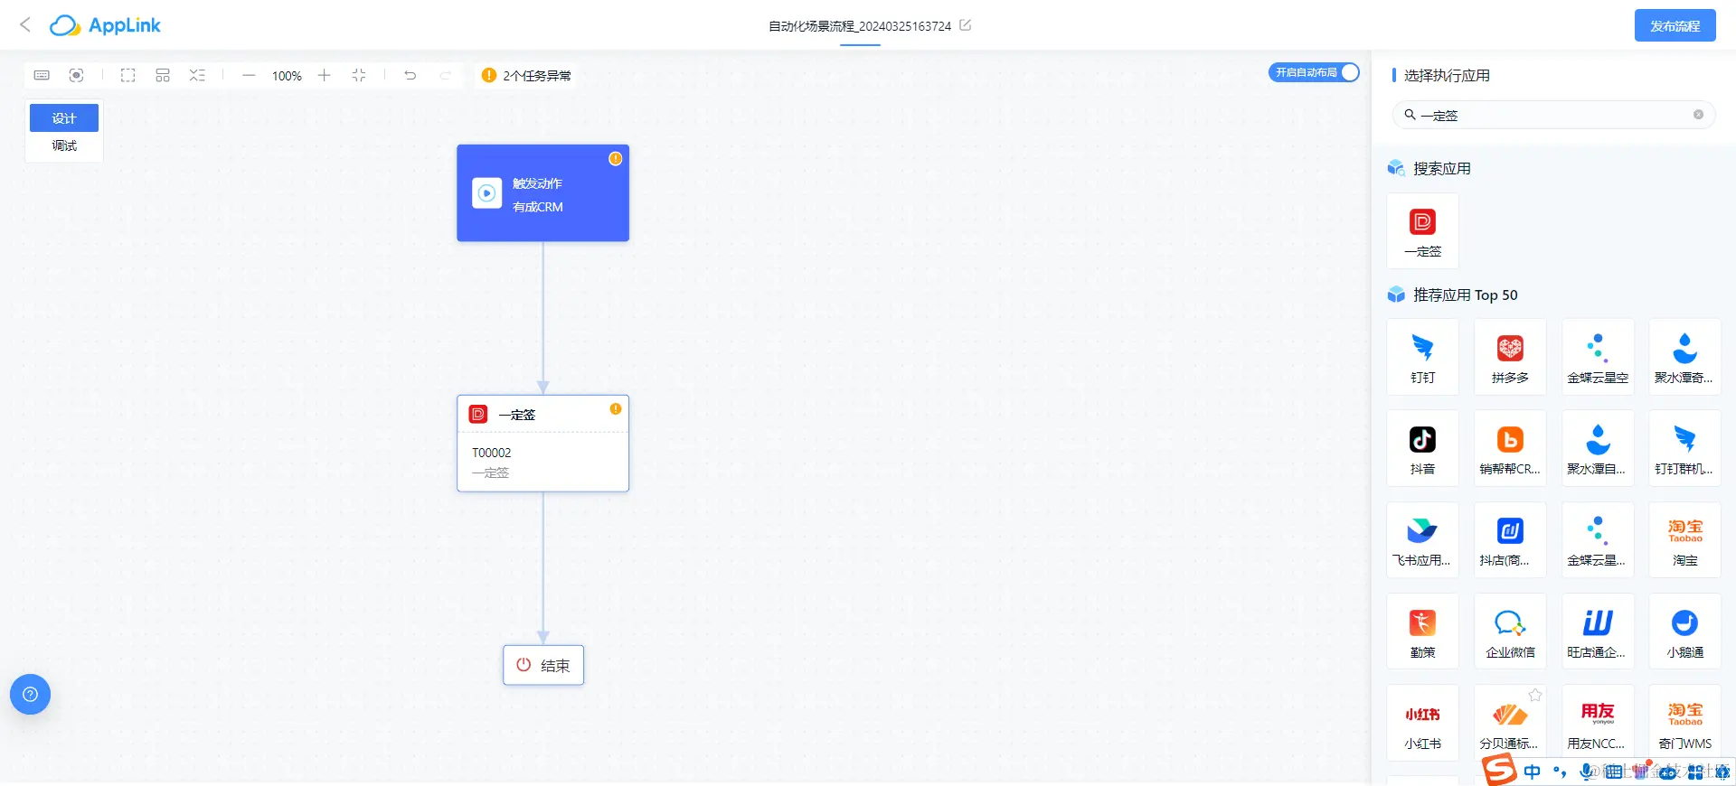This screenshot has width=1736, height=786.
Task: Click the arrange layout icon in toolbar
Action: [163, 75]
